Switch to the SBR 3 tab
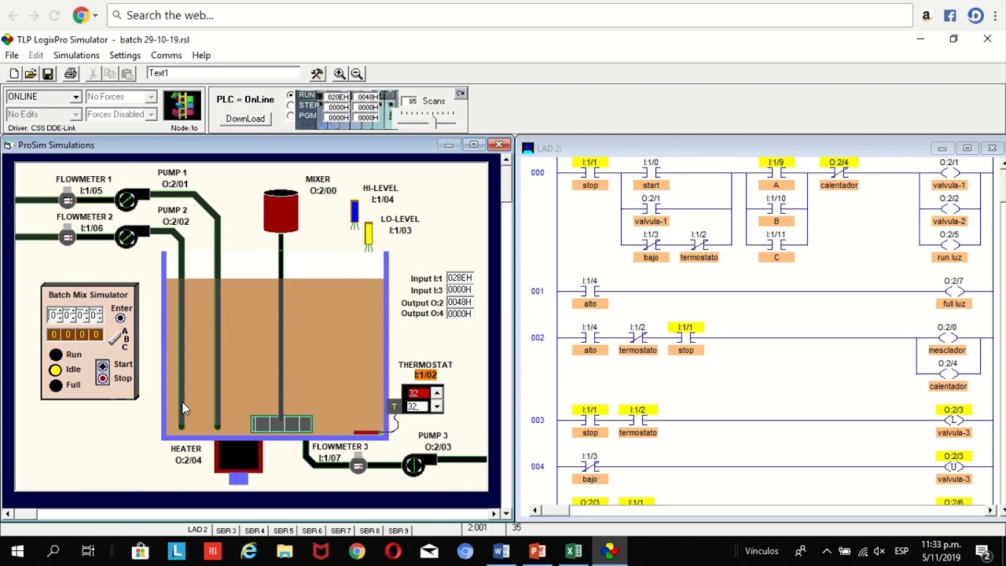The height and width of the screenshot is (566, 1006). [x=226, y=531]
